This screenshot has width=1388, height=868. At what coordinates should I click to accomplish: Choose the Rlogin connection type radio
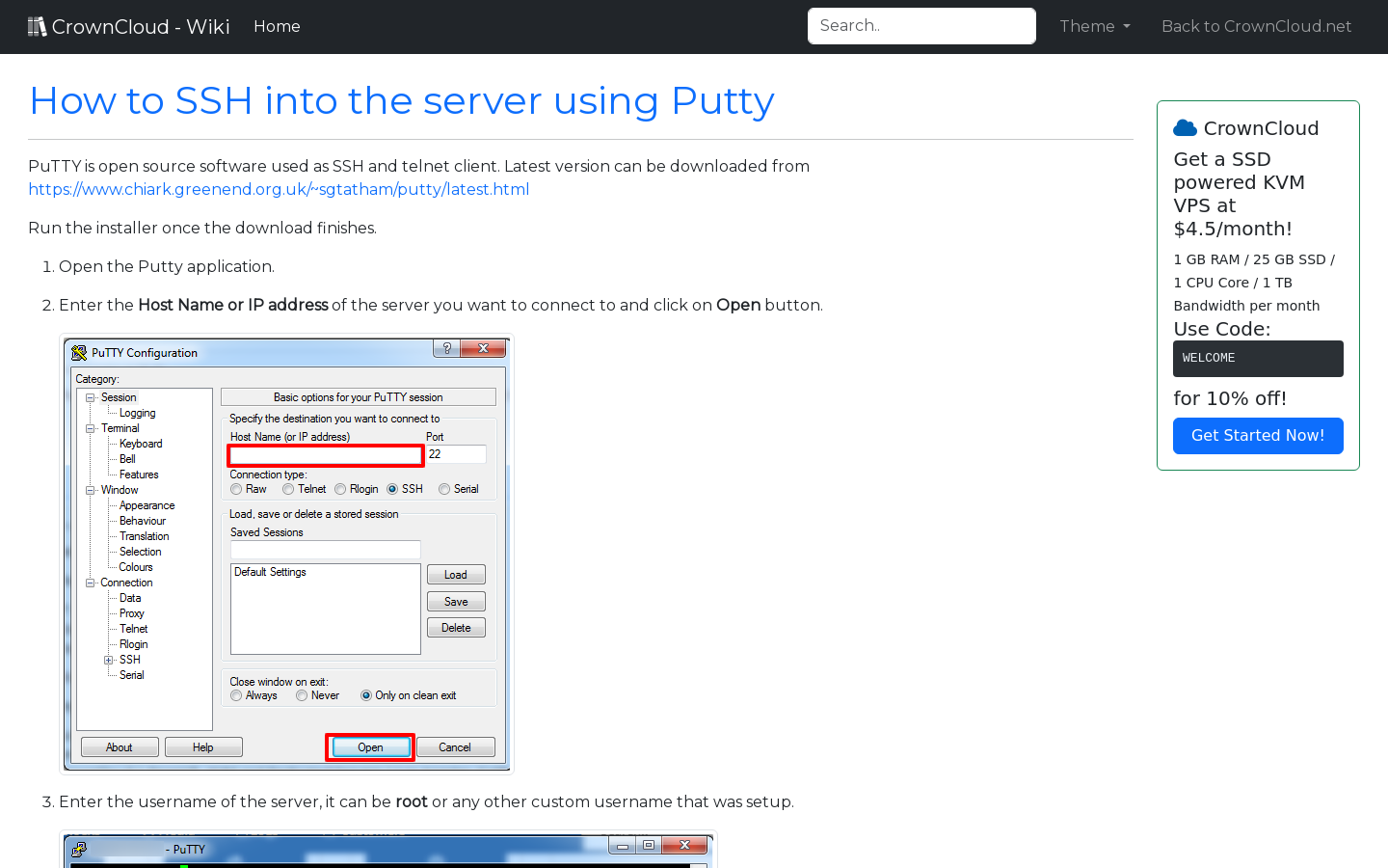click(x=340, y=489)
